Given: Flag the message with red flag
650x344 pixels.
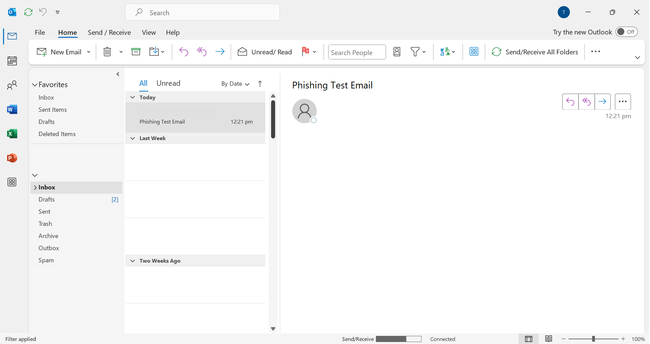Looking at the screenshot, I should (306, 52).
